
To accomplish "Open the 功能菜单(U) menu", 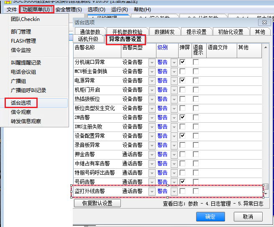I will pos(36,9).
